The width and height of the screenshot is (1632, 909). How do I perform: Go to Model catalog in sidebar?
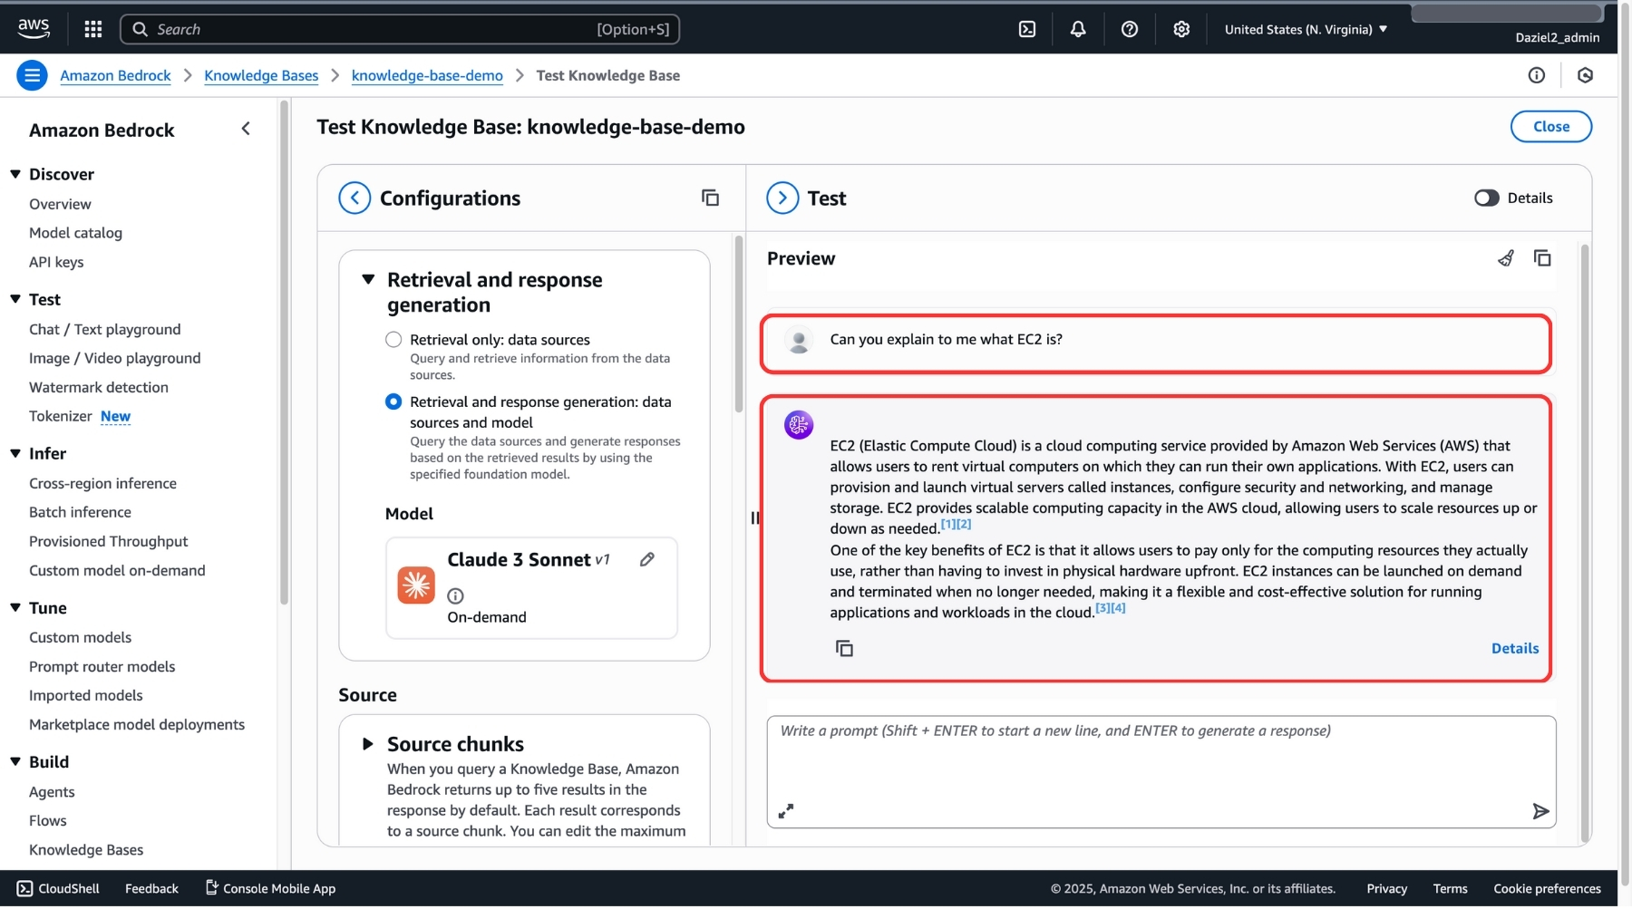coord(75,233)
